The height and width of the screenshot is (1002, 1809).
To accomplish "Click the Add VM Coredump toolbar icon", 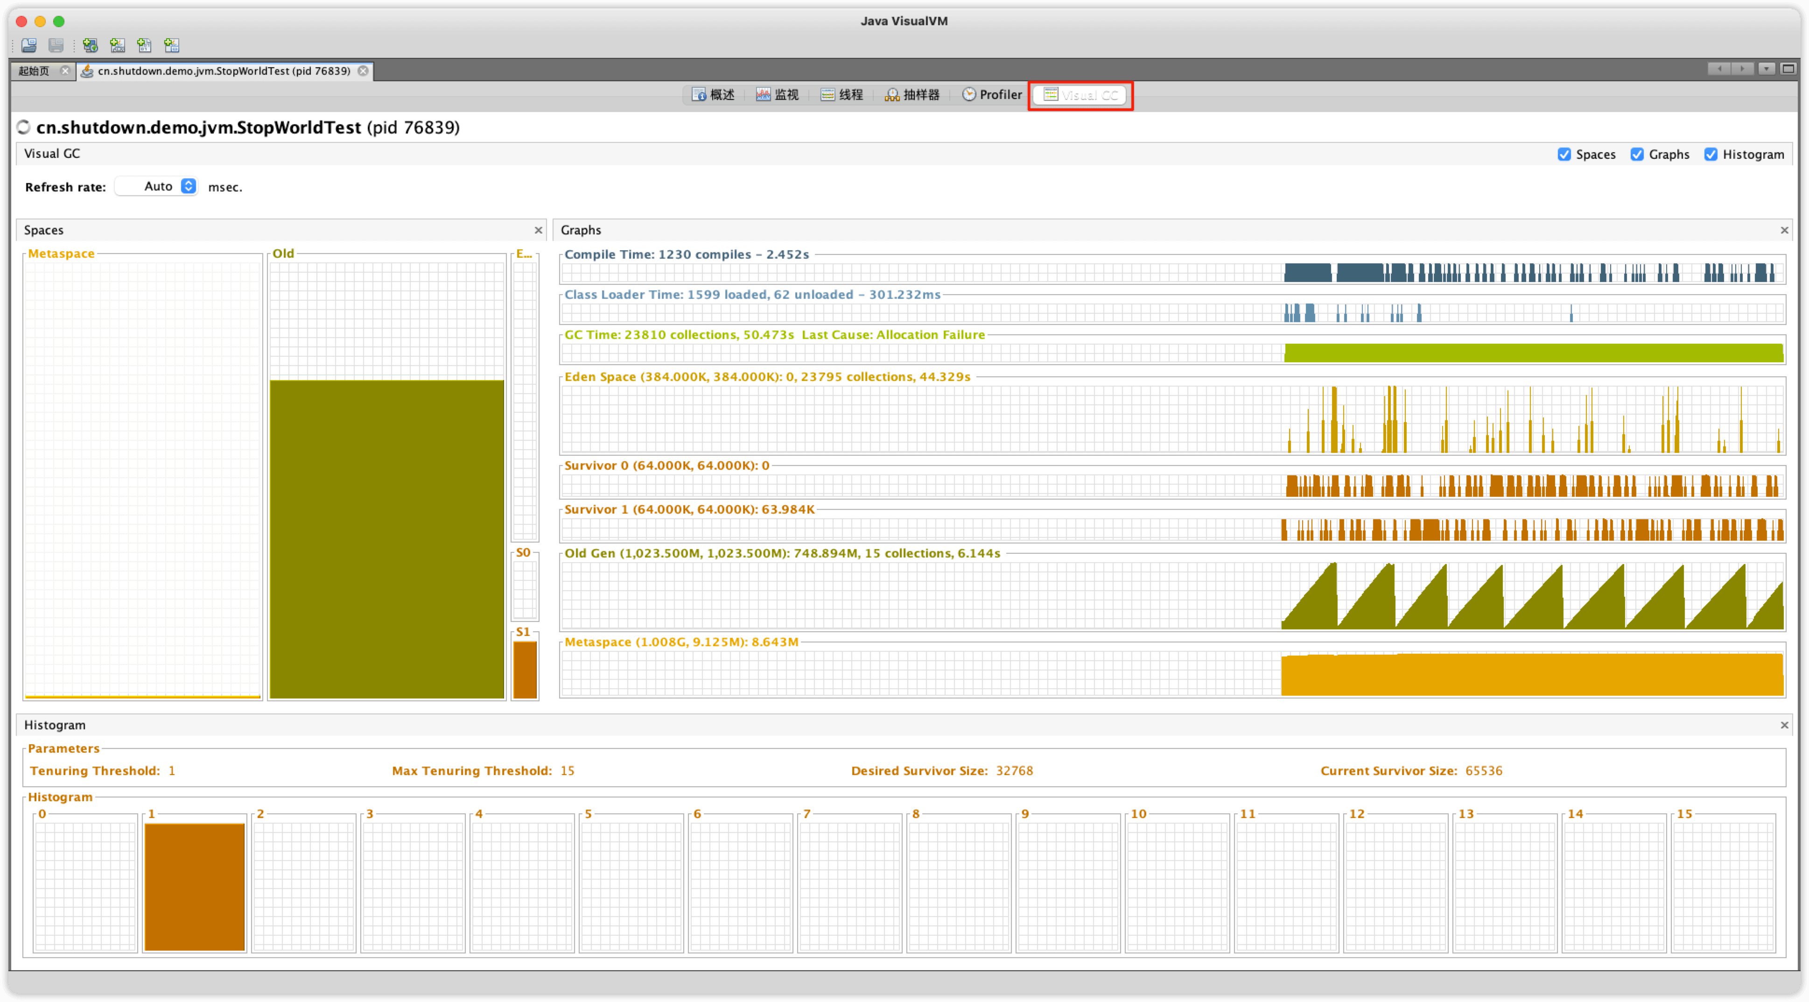I will tap(145, 46).
